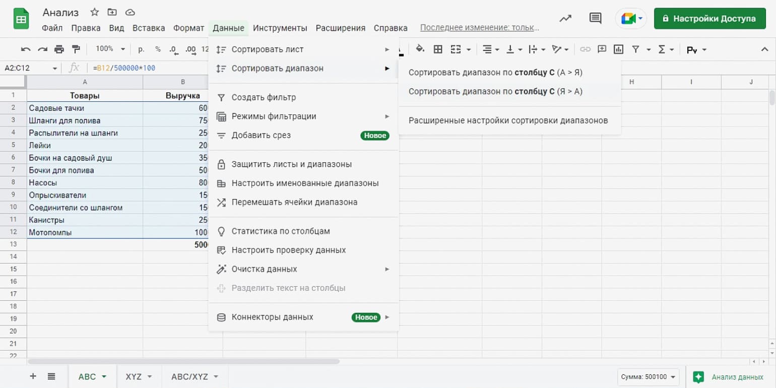Open the fill color picker
The height and width of the screenshot is (388, 776).
coord(420,49)
